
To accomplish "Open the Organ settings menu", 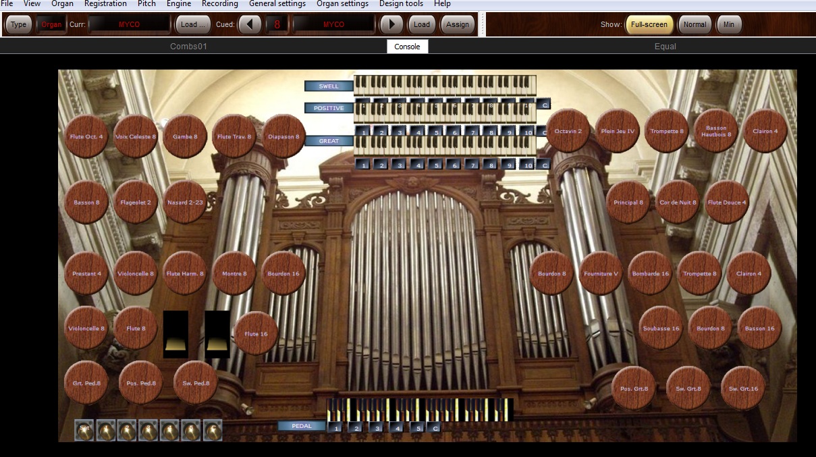I will point(342,4).
